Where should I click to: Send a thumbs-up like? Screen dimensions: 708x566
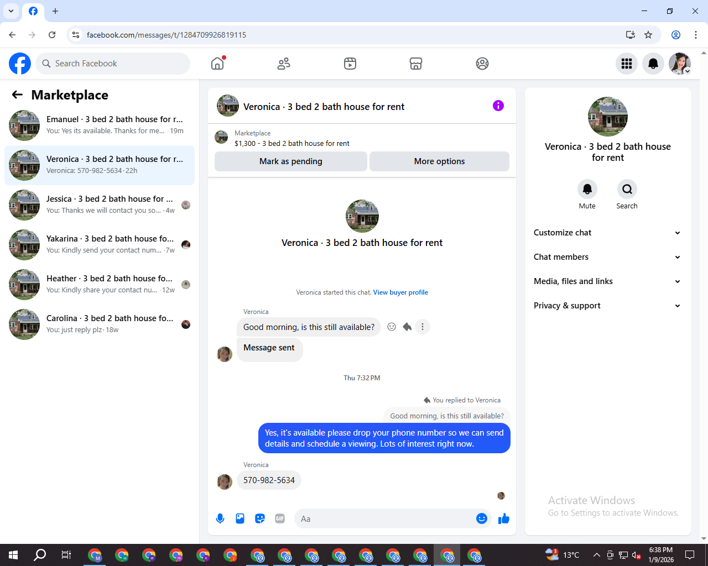tap(504, 518)
